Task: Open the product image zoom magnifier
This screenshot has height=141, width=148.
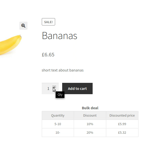Action: pyautogui.click(x=23, y=26)
